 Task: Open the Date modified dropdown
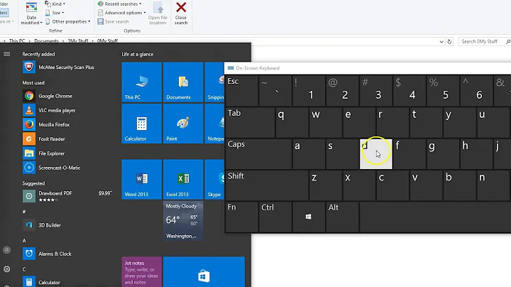tap(31, 13)
